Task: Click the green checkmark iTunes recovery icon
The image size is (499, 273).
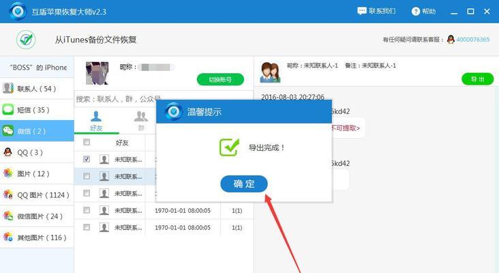Action: [x=26, y=40]
